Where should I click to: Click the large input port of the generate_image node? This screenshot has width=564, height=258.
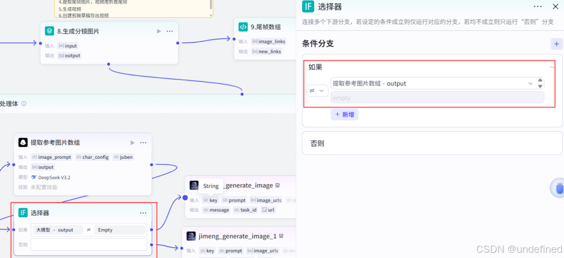[x=185, y=197]
